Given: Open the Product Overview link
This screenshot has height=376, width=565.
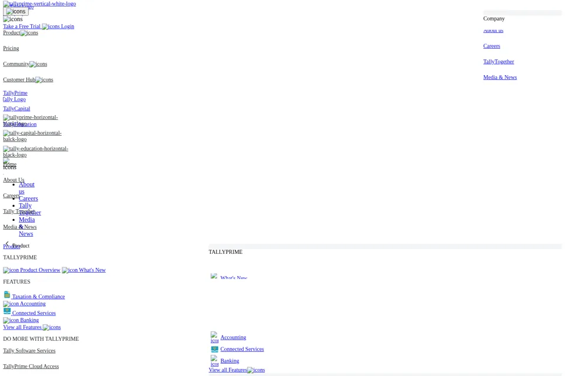Looking at the screenshot, I should tap(40, 270).
